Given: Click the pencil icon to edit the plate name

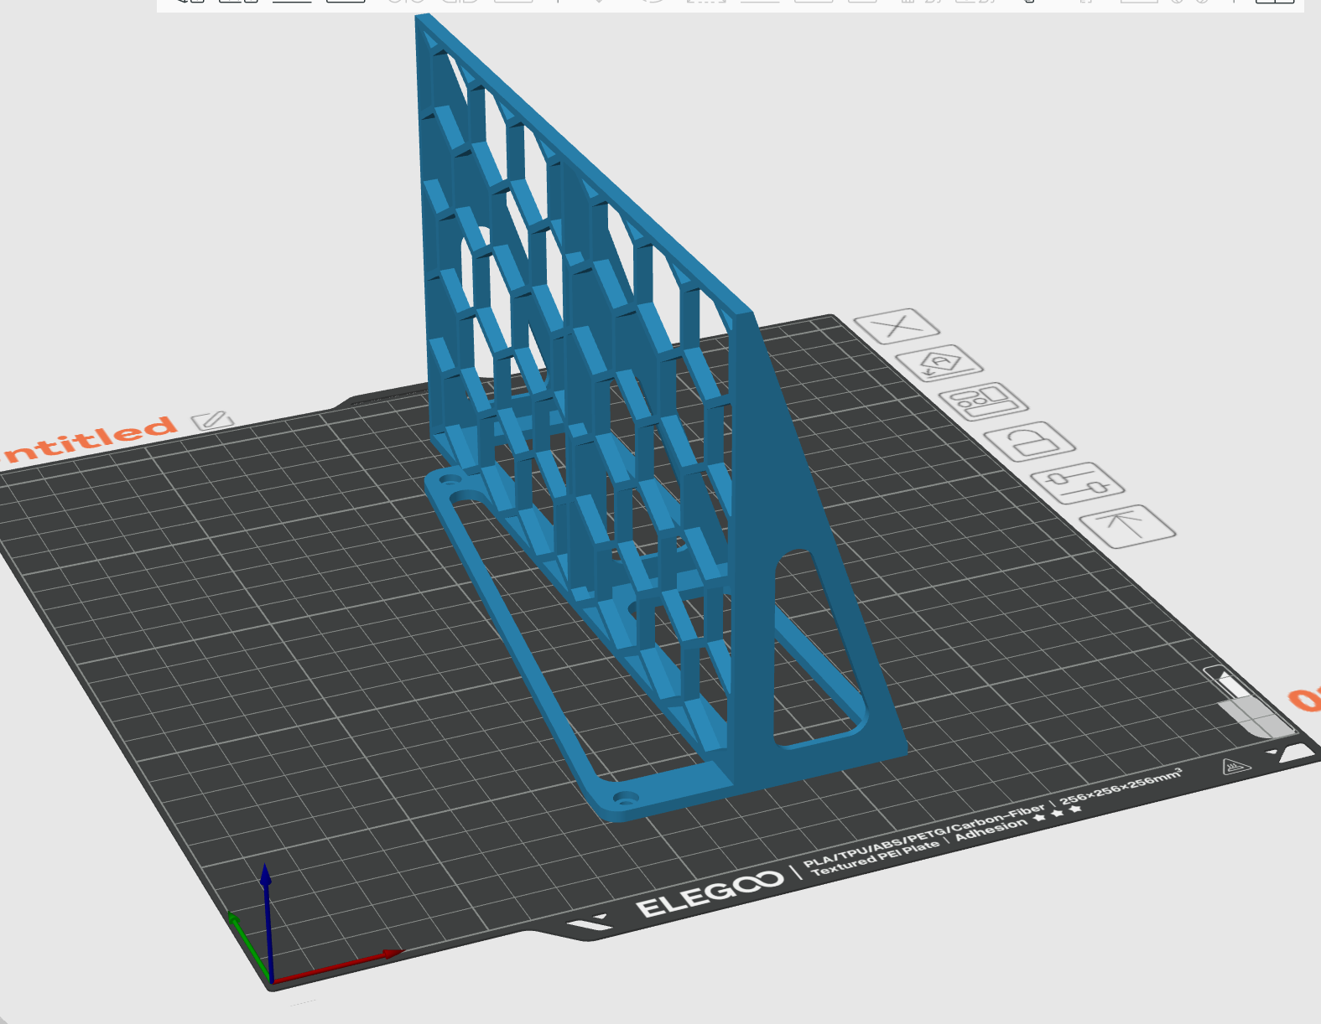Looking at the screenshot, I should point(212,420).
